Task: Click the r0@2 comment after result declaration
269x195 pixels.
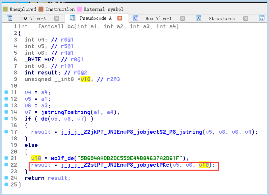Action: [80, 72]
